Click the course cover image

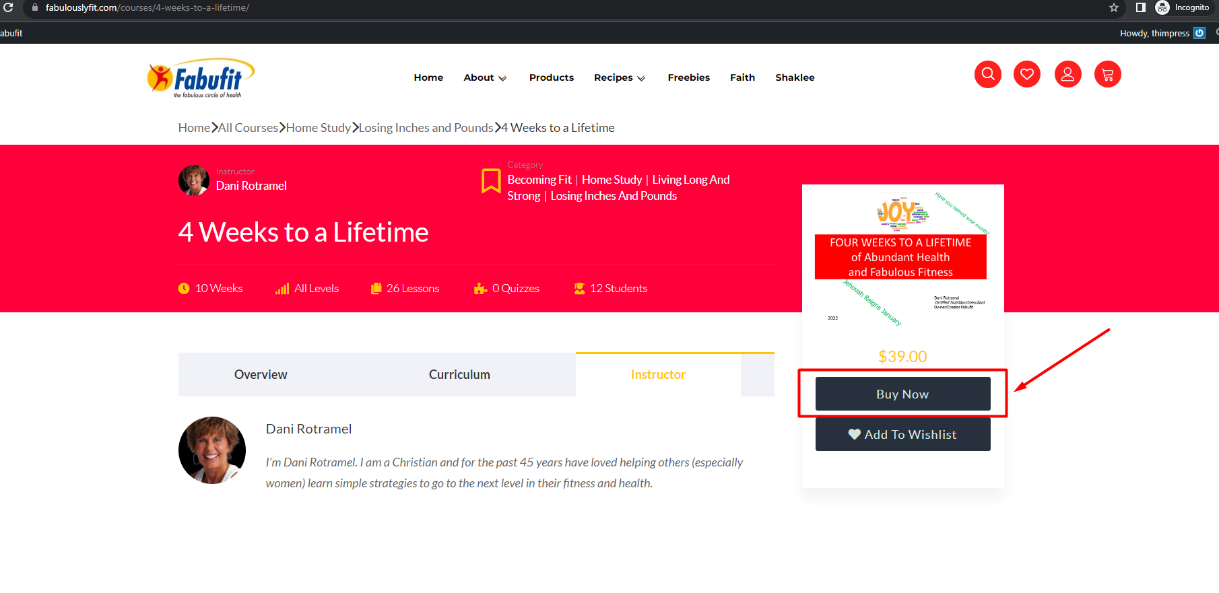902,259
